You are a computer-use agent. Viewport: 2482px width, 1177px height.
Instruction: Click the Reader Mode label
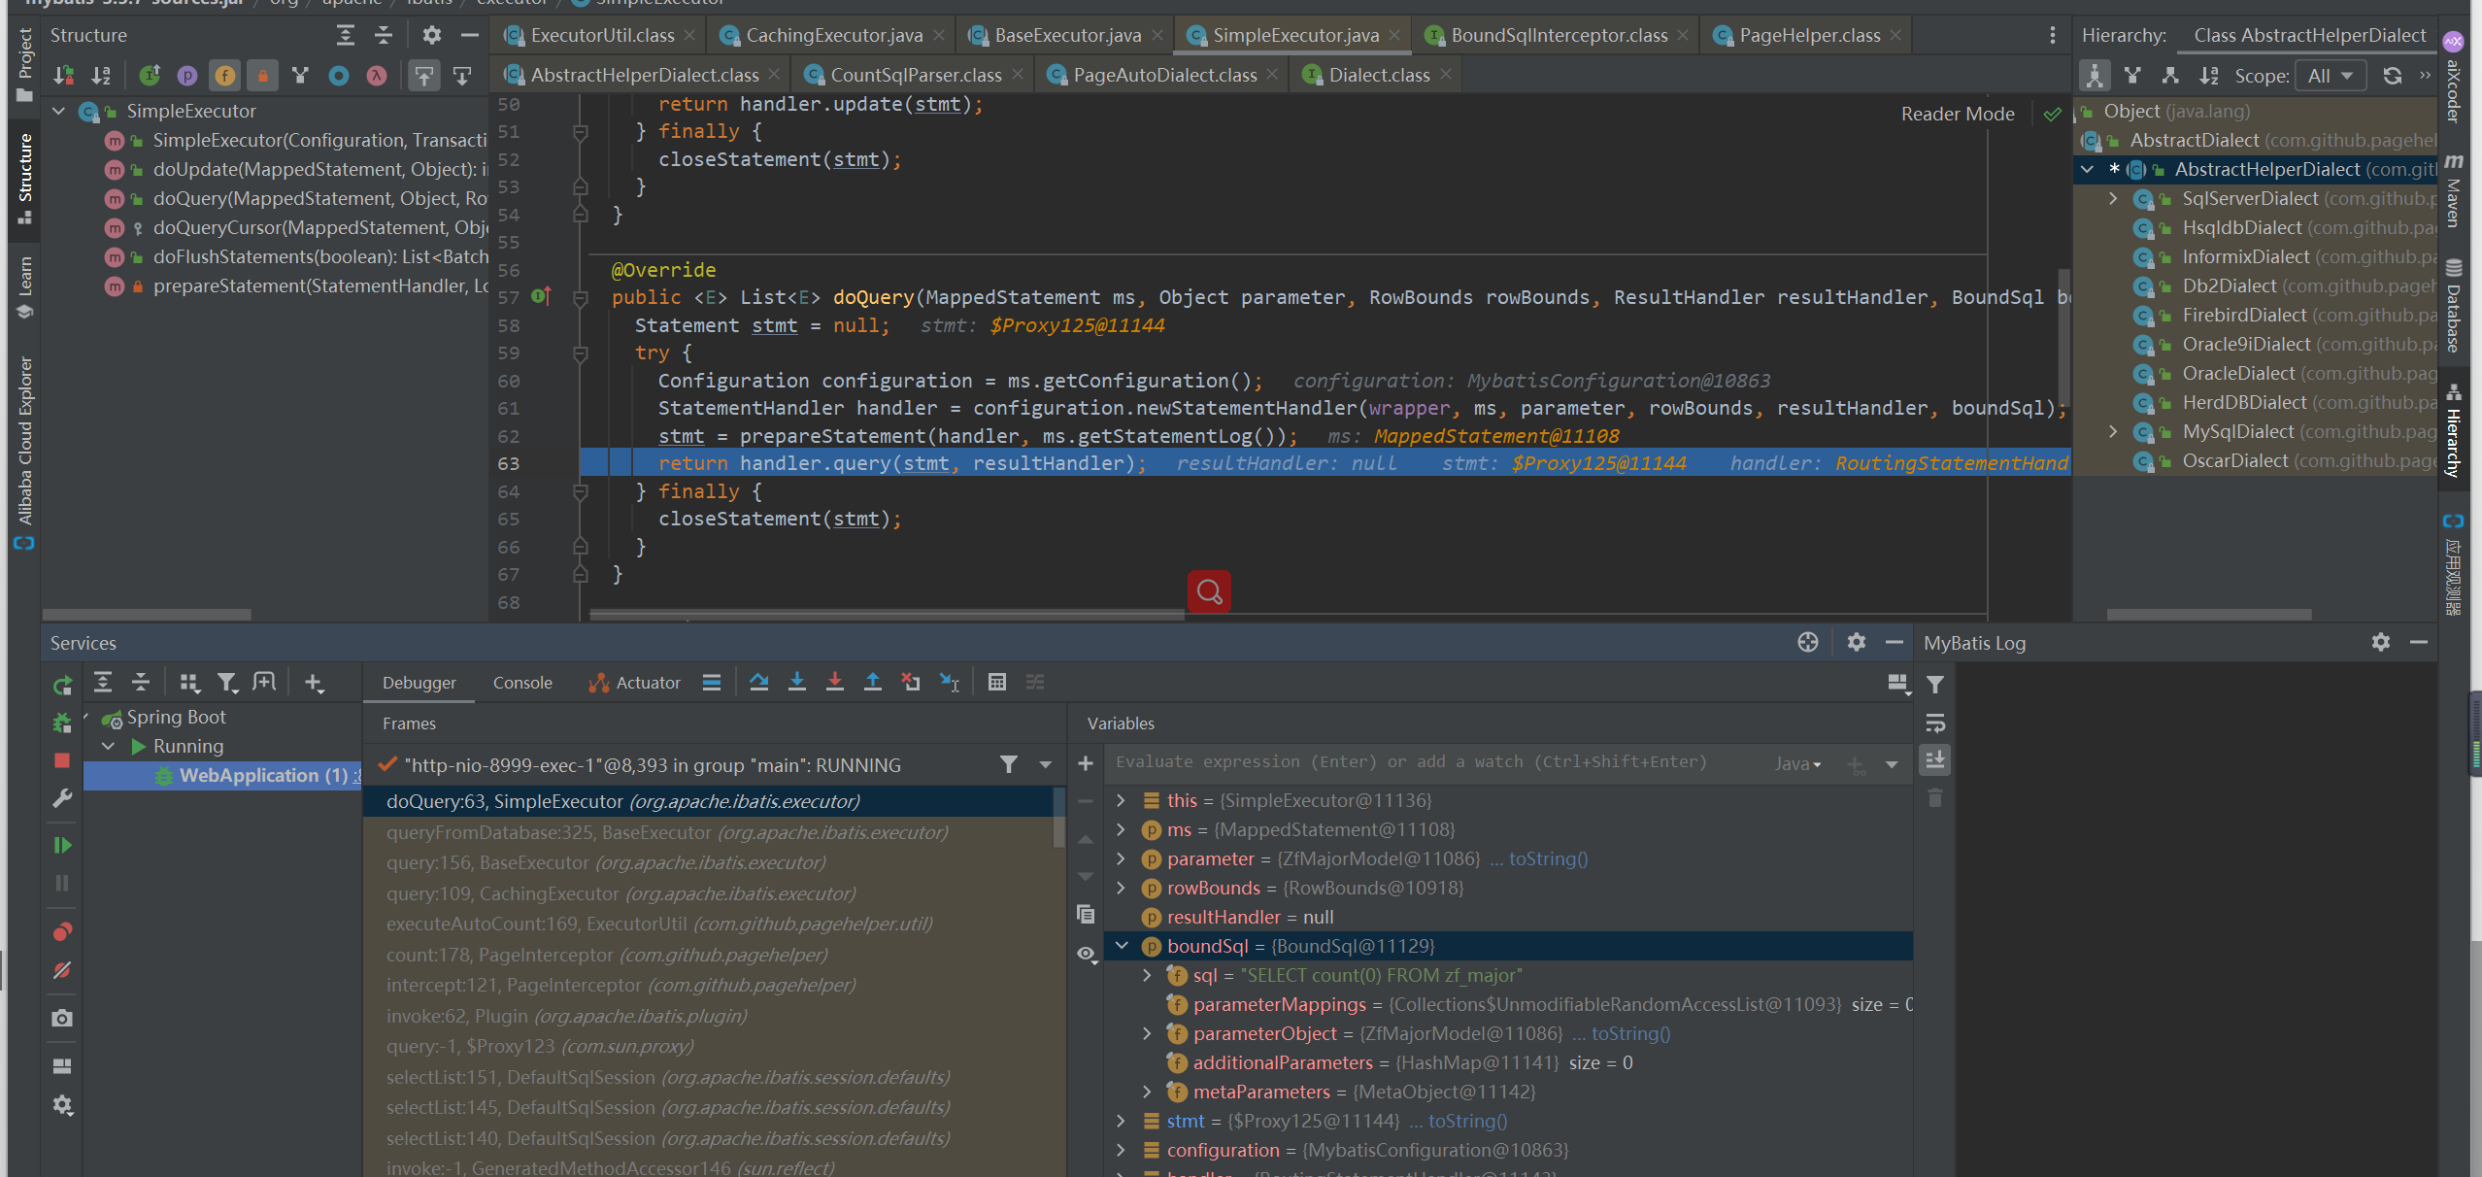pos(1957,114)
